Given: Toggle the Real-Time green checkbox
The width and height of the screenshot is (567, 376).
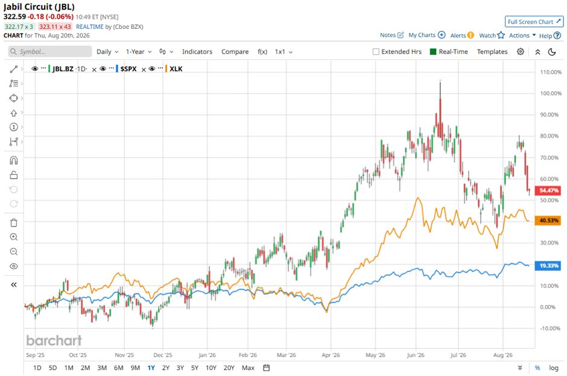Looking at the screenshot, I should (433, 51).
